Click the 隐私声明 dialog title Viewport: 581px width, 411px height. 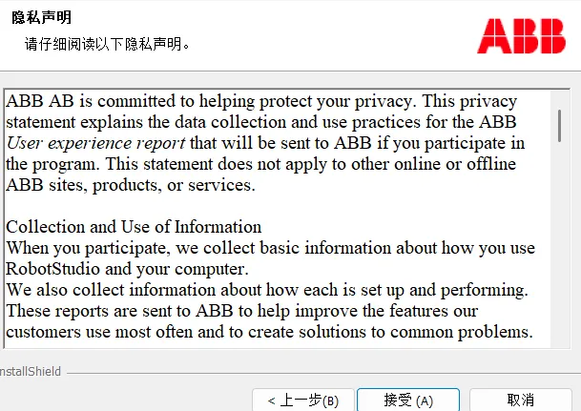point(42,17)
